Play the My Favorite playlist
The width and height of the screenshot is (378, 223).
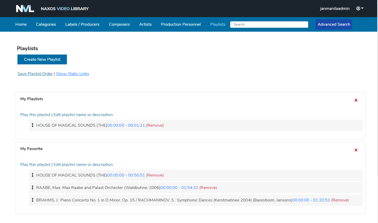[35, 165]
